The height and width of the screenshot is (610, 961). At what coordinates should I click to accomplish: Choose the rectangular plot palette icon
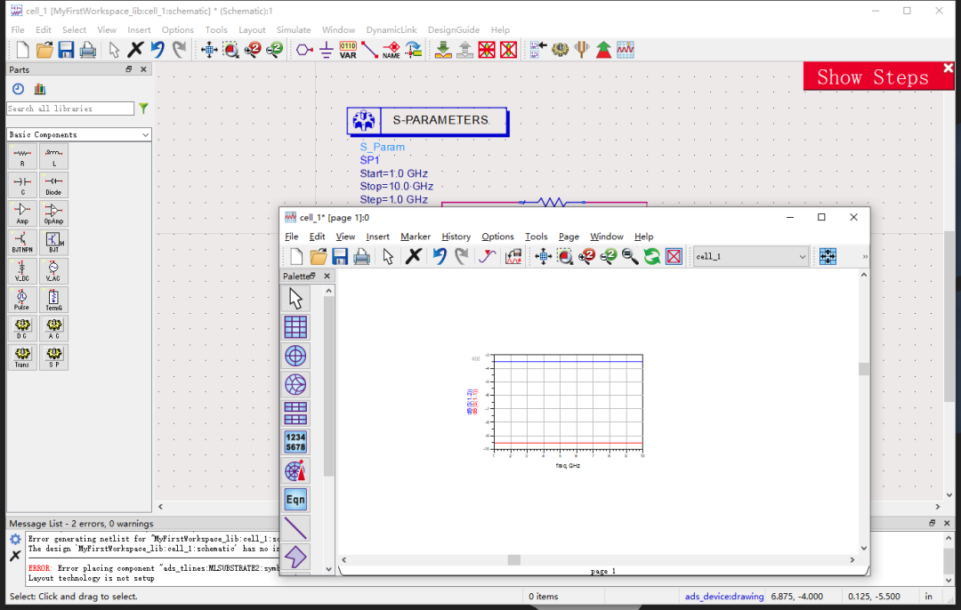(295, 327)
